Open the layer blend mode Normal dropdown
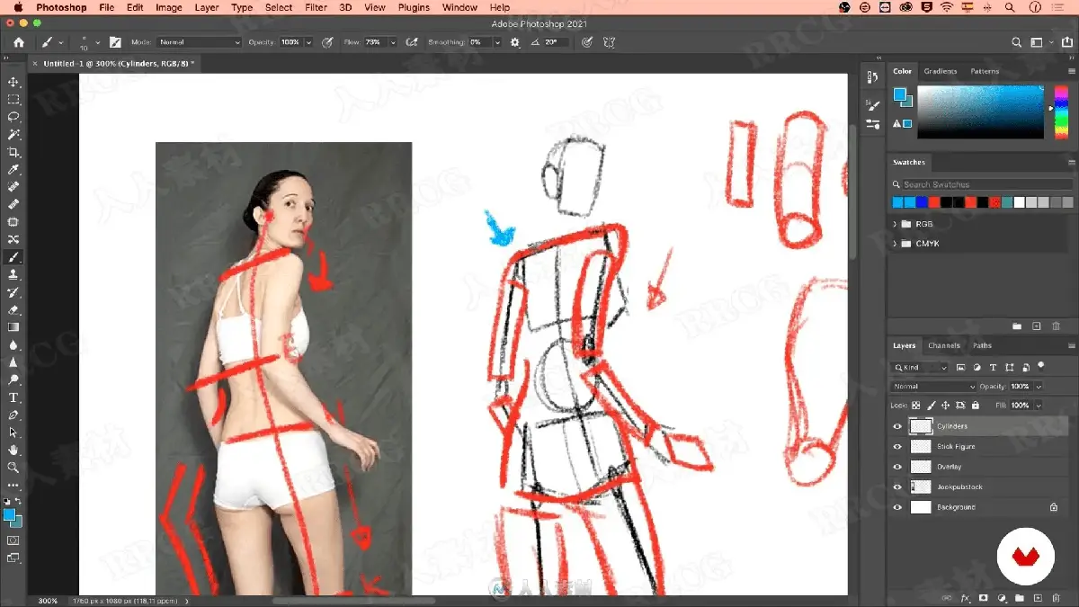 click(933, 386)
